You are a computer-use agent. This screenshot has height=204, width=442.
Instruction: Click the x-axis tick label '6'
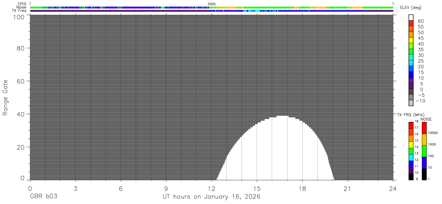pos(121,188)
